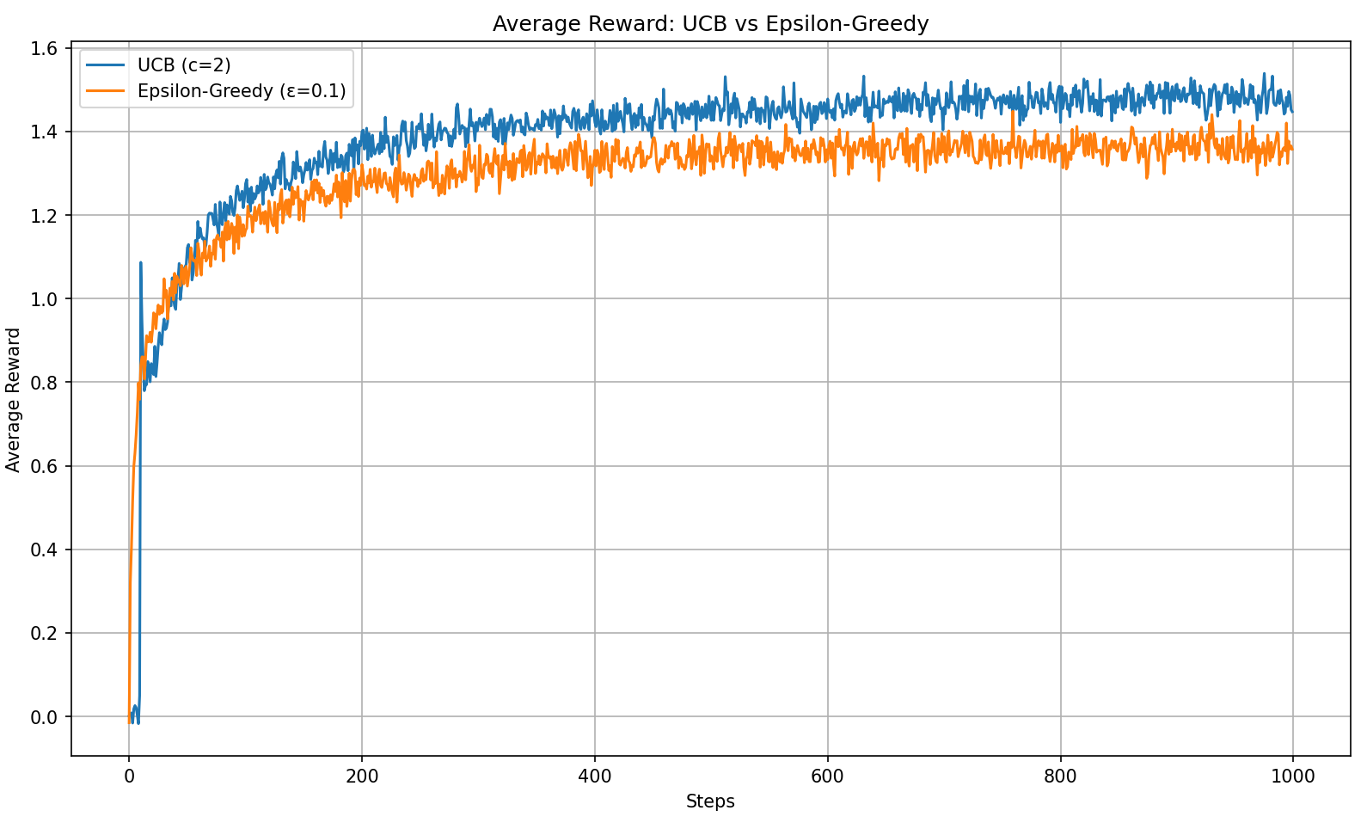The width and height of the screenshot is (1367, 829).
Task: Click the x-axis tick label '800'
Action: 1060,777
